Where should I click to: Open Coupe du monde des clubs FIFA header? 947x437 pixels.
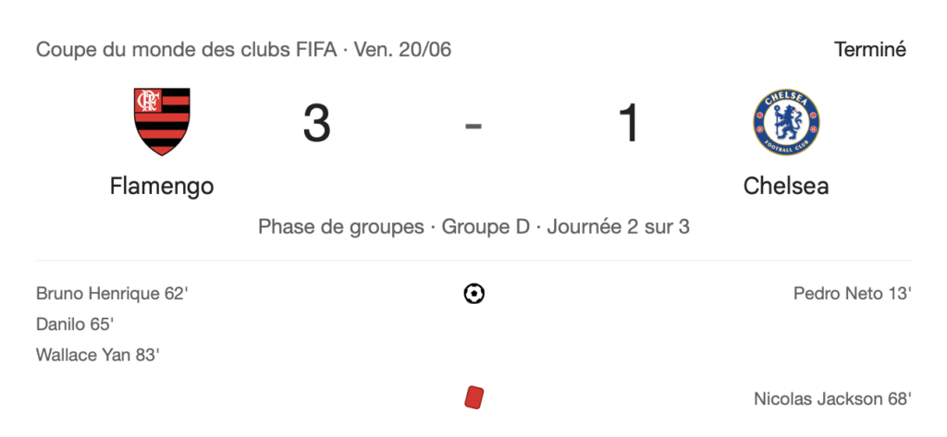(x=186, y=50)
